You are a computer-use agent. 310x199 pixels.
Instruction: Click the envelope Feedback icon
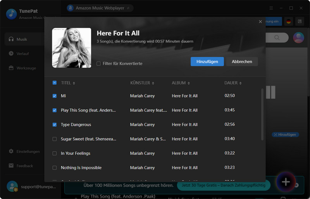[11, 166]
